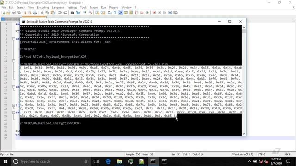Screen dimensions: 296x166
Task: Open the Run menu
Action: (104, 7)
